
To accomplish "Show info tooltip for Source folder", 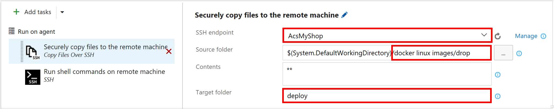I will 519,53.
